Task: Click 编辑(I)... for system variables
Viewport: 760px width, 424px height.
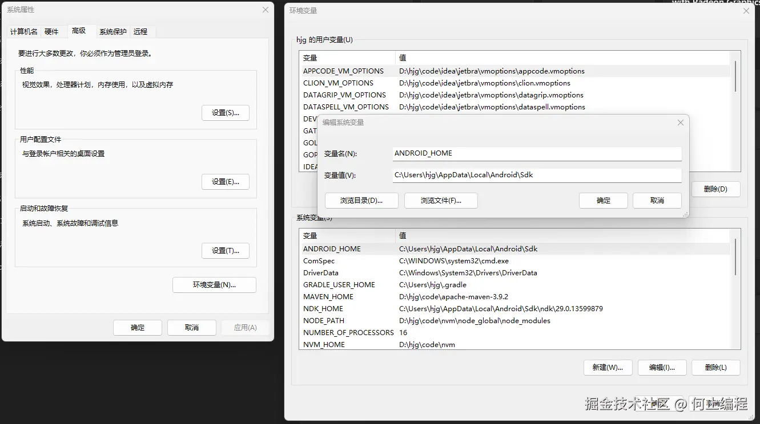Action: 662,368
